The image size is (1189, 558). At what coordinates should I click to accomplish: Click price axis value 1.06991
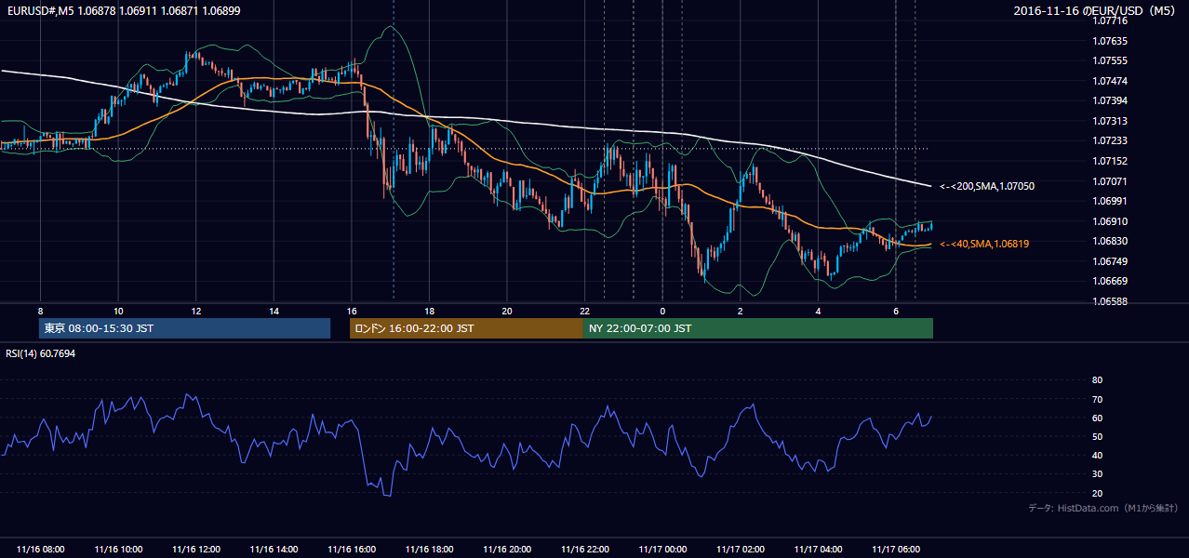1110,201
